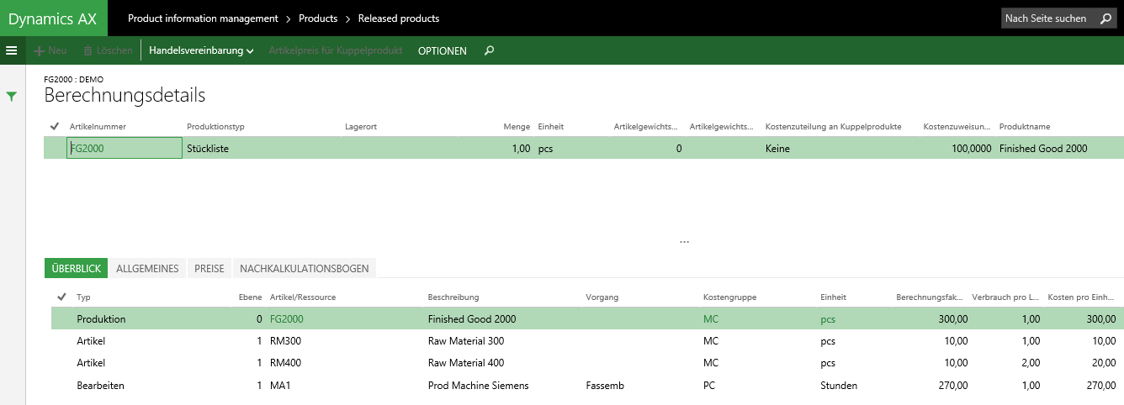Click the Product information management breadcrumb

tap(203, 18)
